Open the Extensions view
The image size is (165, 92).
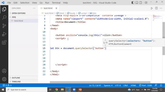pos(4,42)
